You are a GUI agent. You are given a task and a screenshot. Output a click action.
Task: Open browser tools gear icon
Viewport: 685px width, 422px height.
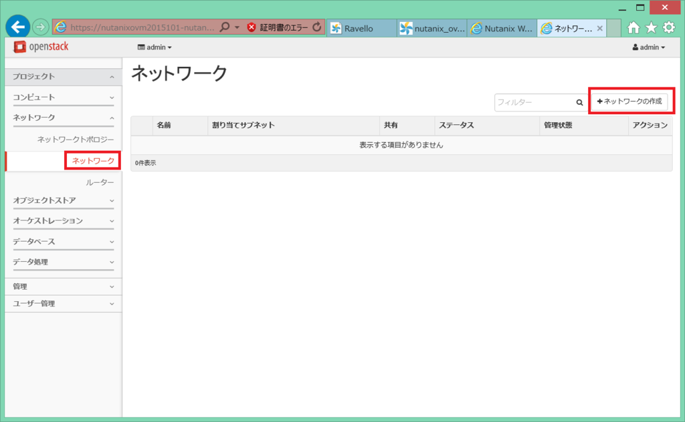(669, 27)
